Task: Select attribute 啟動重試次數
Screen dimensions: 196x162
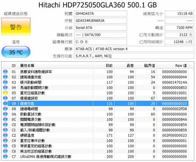Action: point(31,114)
